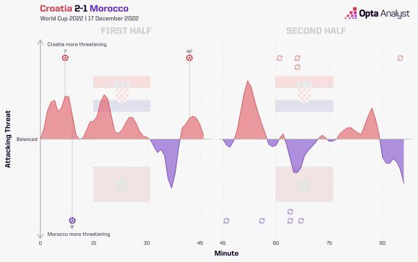Image resolution: width=418 pixels, height=262 pixels.
Task: Click Morocco's 9th-minute goal ball icon
Action: (72, 220)
